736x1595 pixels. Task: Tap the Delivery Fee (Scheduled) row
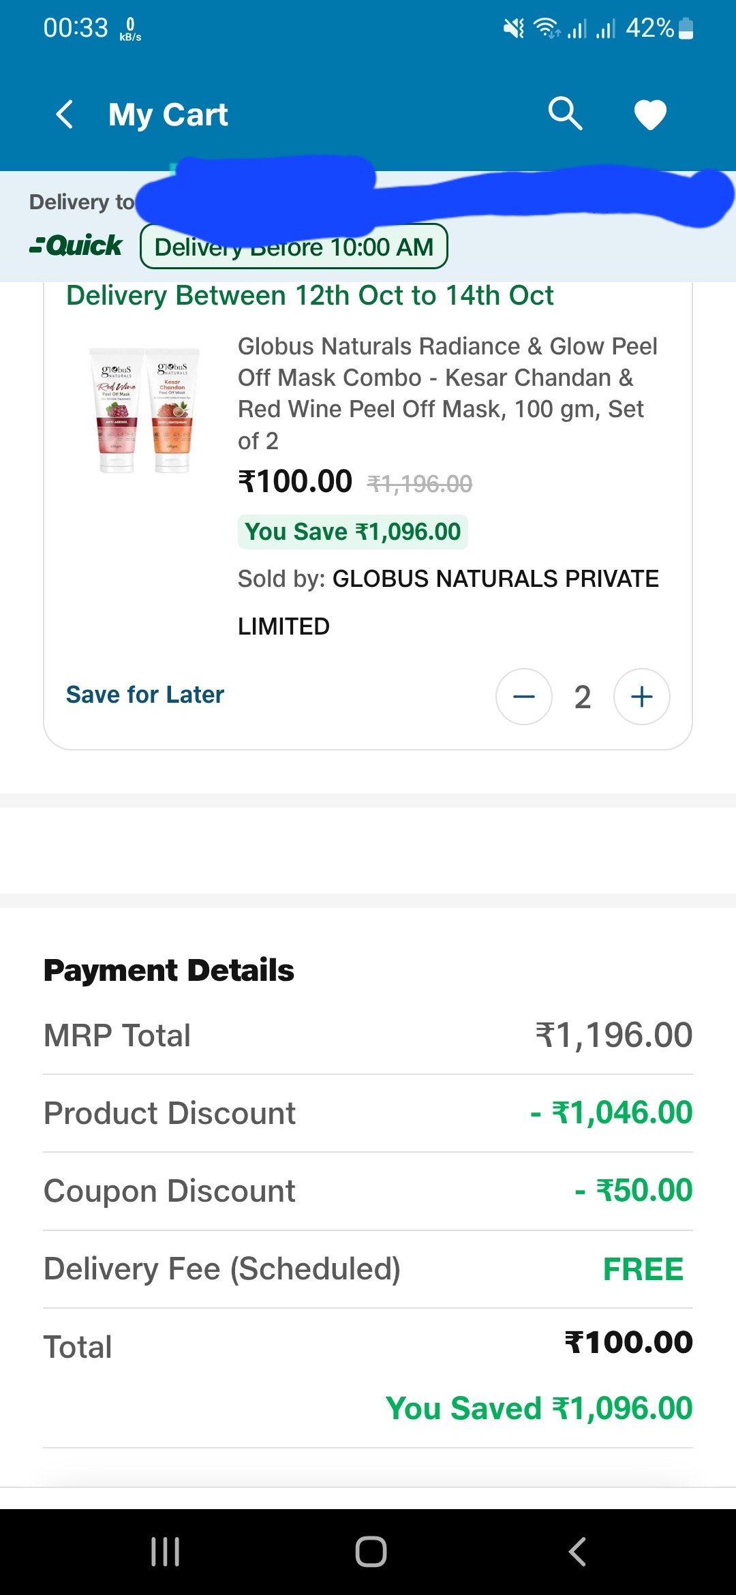[x=368, y=1269]
